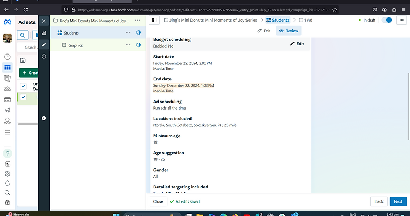Open the 1 Ad breadcrumb
Screen dimensions: 410x216
tap(306, 20)
